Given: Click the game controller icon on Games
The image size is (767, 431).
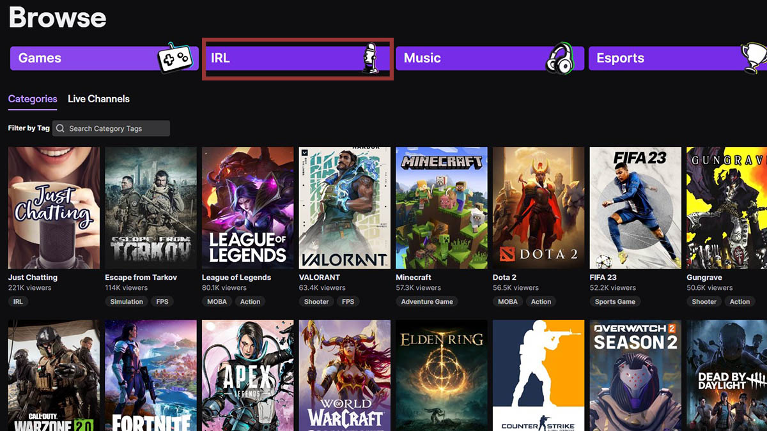Looking at the screenshot, I should click(x=174, y=58).
